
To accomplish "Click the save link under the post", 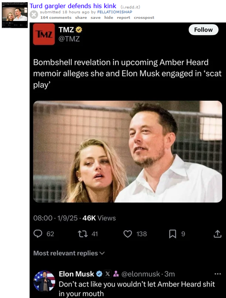I will pyautogui.click(x=96, y=18).
